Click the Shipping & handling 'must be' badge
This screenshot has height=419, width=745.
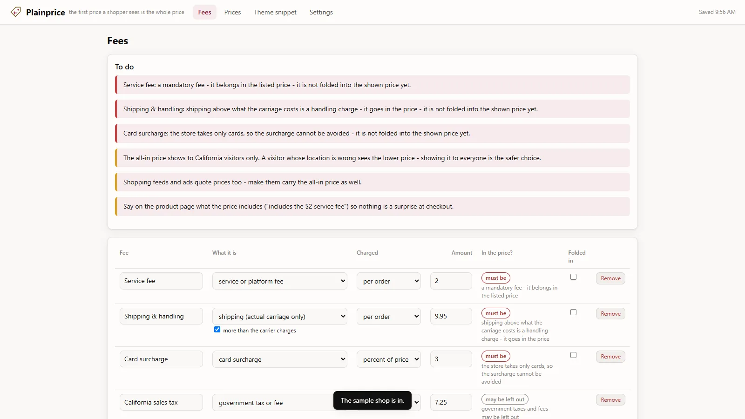[x=496, y=313]
